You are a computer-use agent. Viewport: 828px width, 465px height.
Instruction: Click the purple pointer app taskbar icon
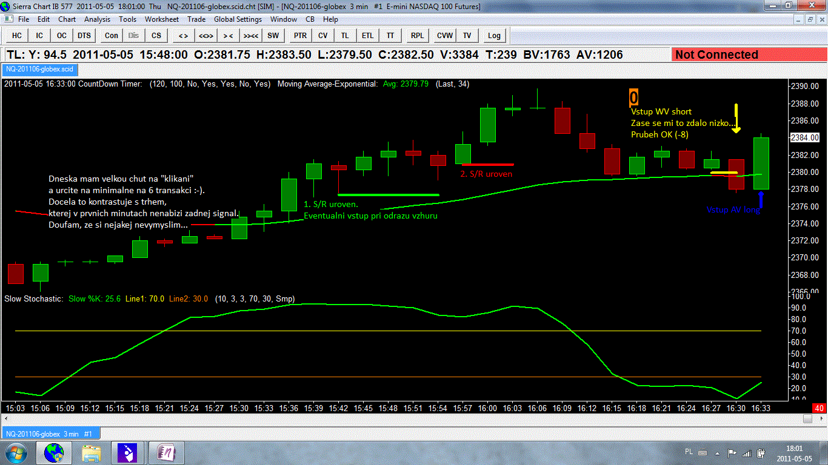coord(129,452)
